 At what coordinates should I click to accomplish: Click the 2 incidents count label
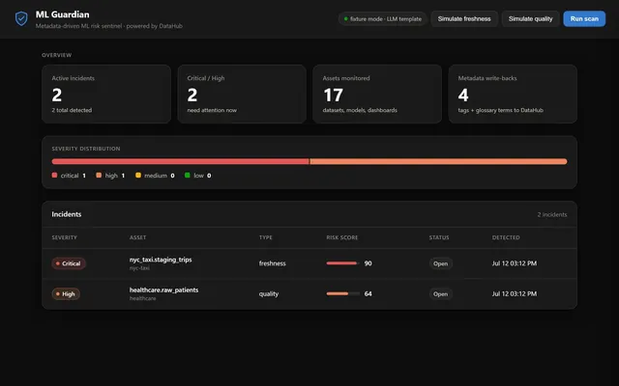point(552,214)
